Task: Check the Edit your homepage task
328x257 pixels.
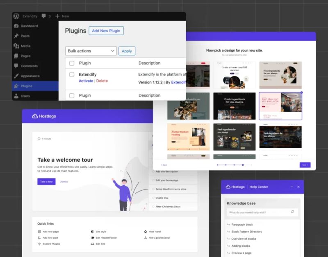Action: [153, 180]
